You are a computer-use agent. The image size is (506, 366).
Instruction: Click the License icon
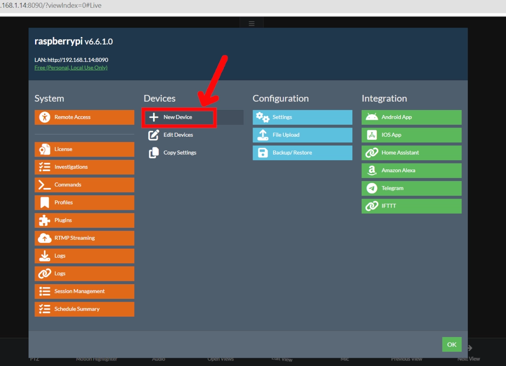[45, 149]
